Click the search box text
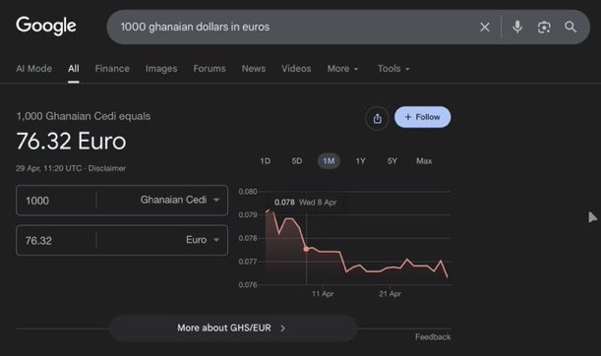This screenshot has height=356, width=601. point(195,27)
